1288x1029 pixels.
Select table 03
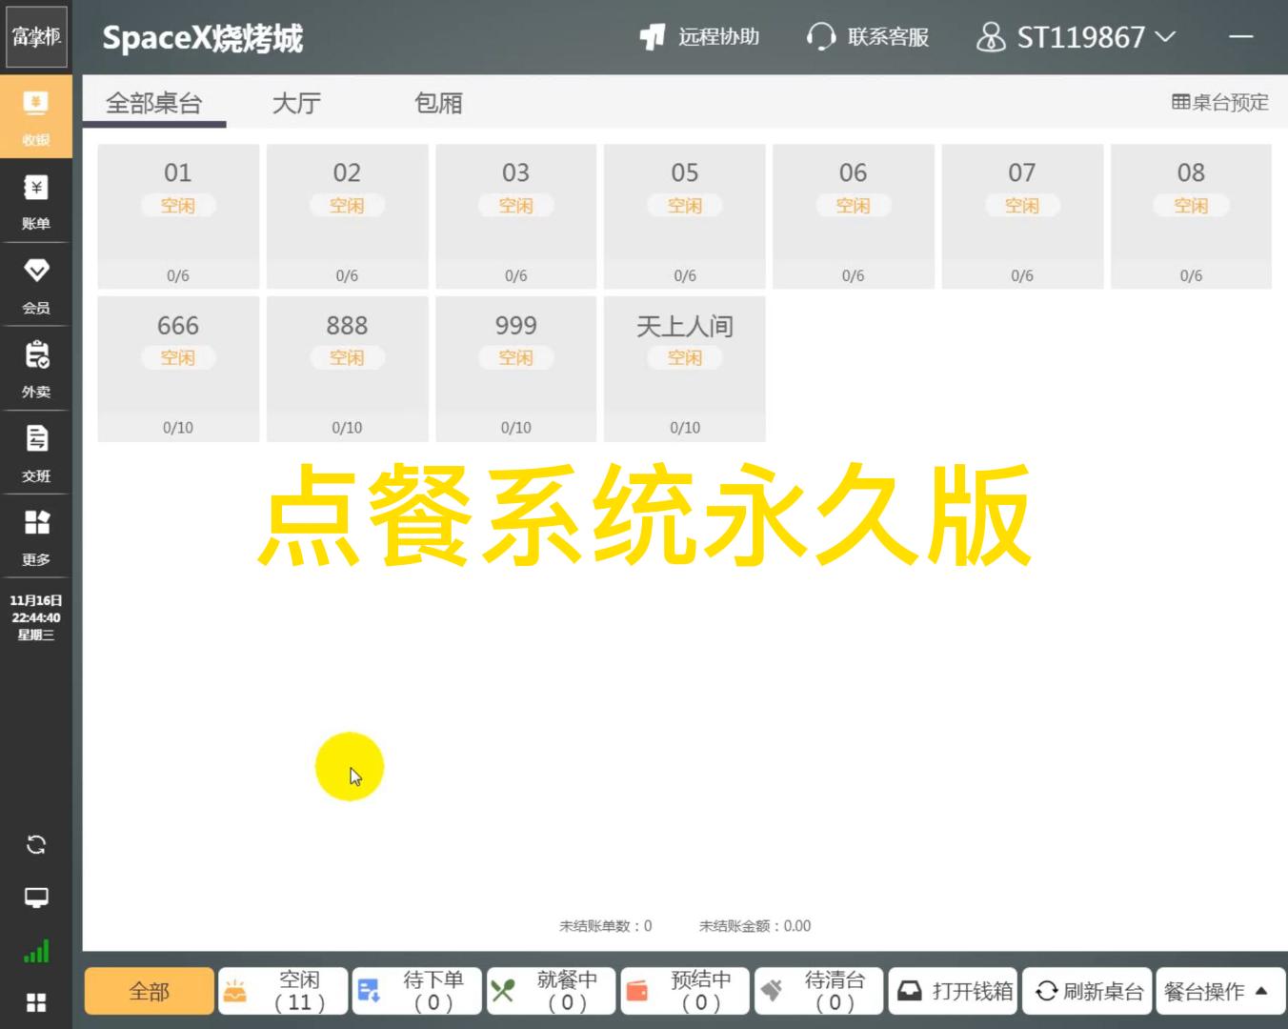tap(515, 216)
